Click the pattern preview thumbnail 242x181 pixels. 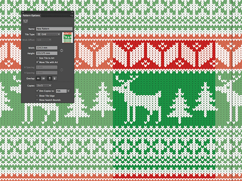click(x=67, y=37)
